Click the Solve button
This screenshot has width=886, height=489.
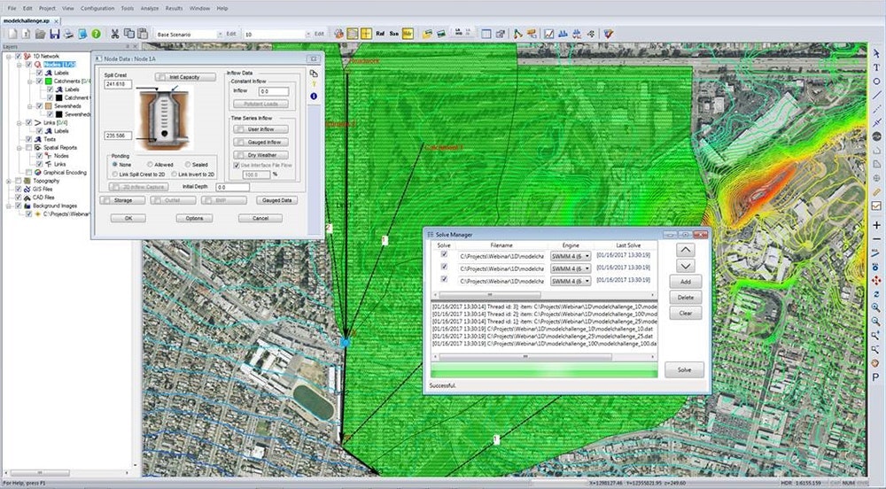pyautogui.click(x=684, y=369)
